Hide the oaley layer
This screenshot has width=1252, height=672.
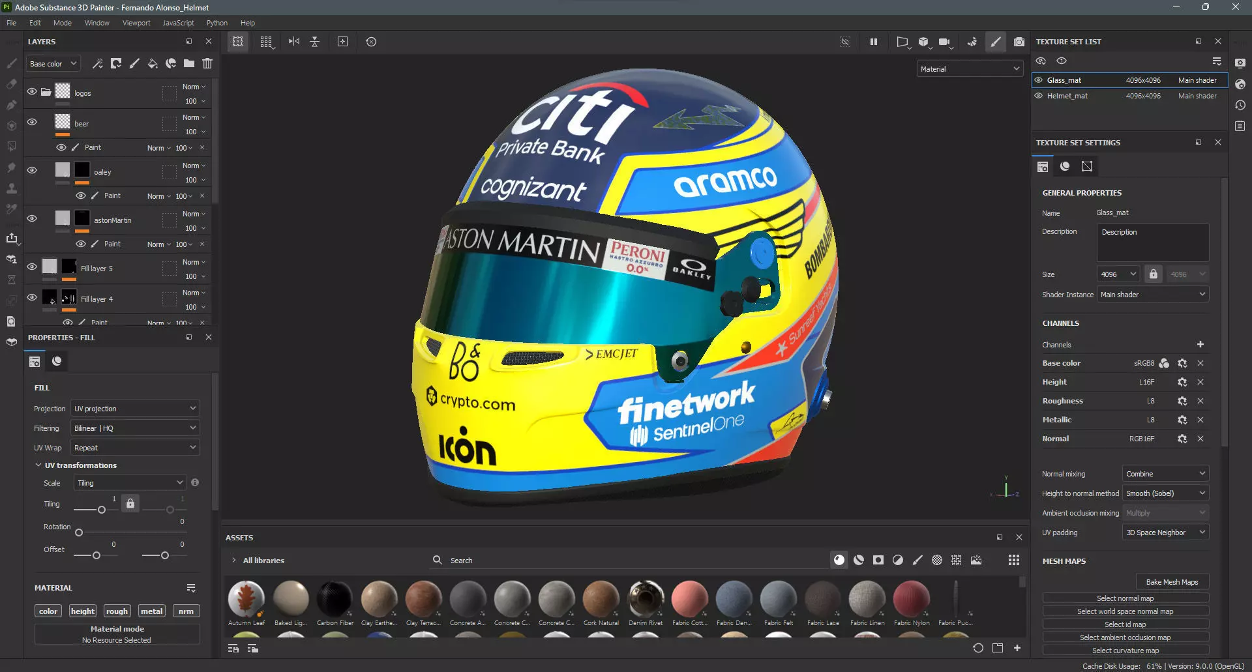pos(31,171)
